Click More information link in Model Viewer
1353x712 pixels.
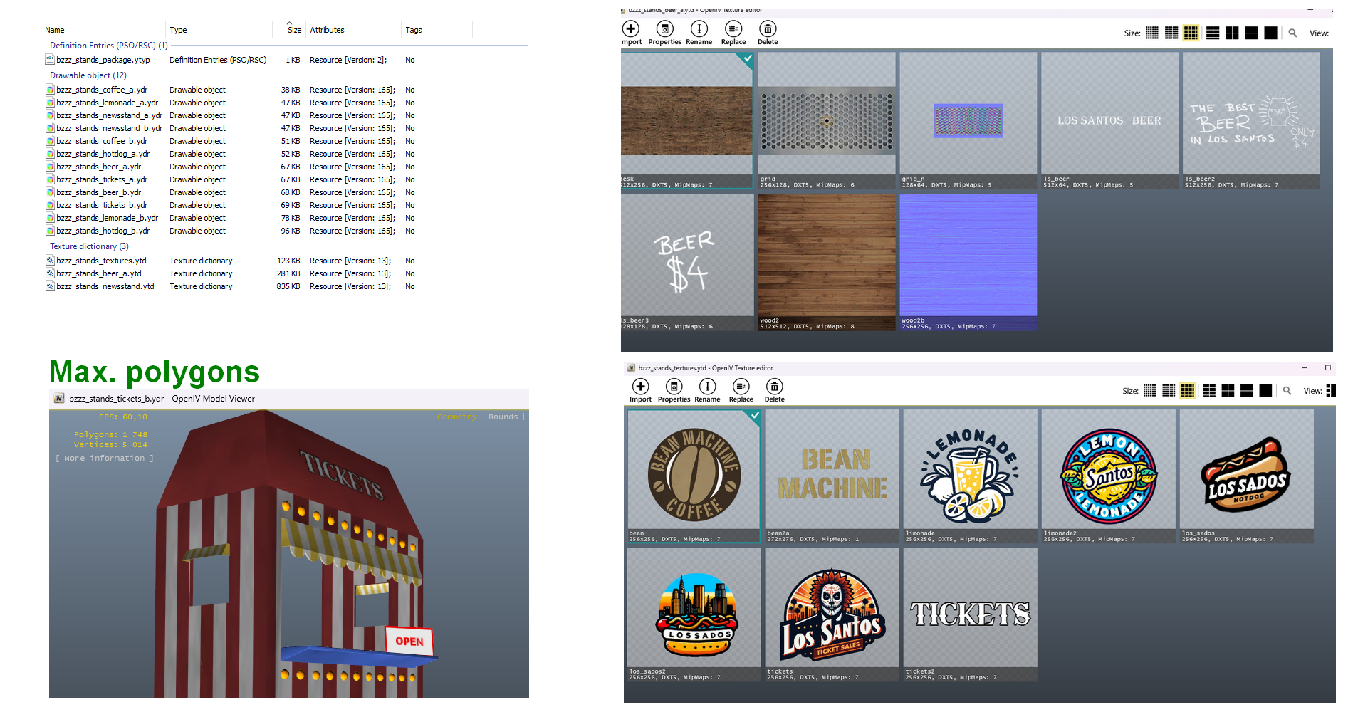pyautogui.click(x=104, y=458)
